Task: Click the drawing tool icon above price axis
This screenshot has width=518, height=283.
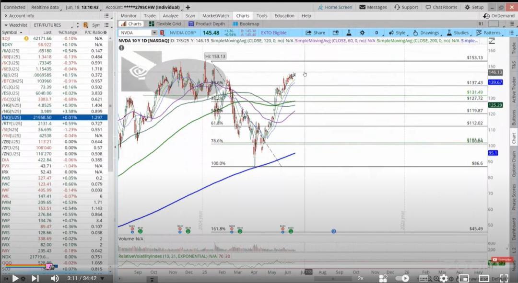Action: pos(492,41)
